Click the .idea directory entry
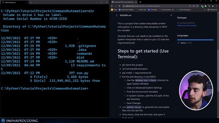This screenshot has width=219, height=123. pos(81,50)
